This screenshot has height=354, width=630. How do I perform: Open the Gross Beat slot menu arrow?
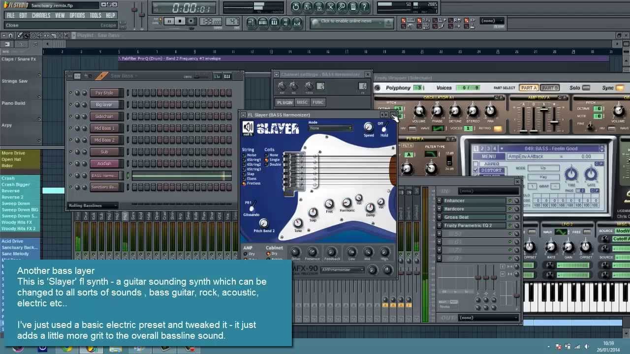click(440, 217)
